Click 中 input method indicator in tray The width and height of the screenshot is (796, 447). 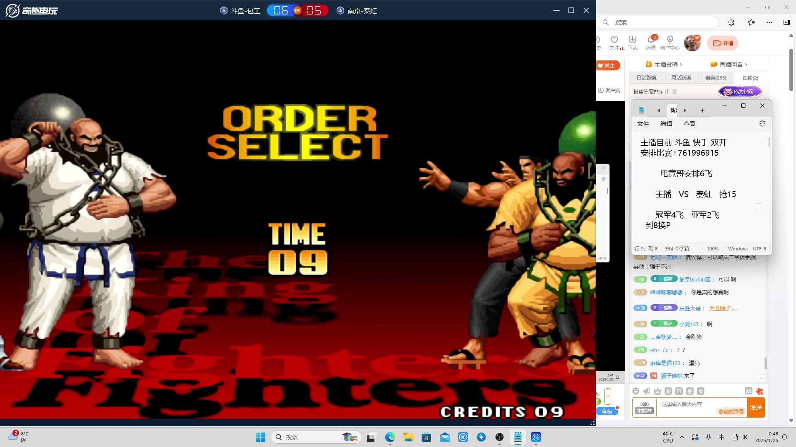pos(722,437)
